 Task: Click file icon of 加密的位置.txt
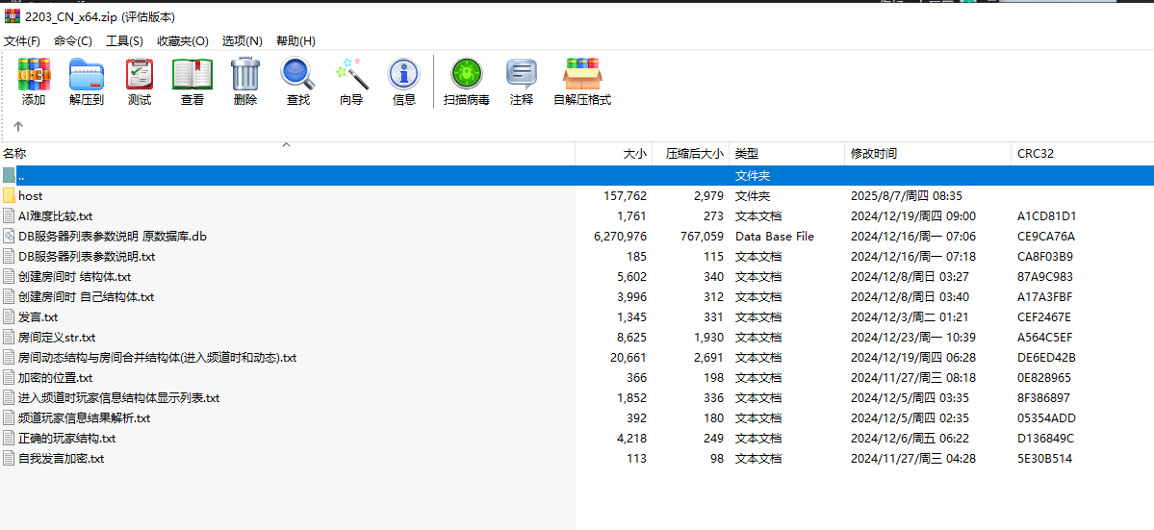point(9,378)
